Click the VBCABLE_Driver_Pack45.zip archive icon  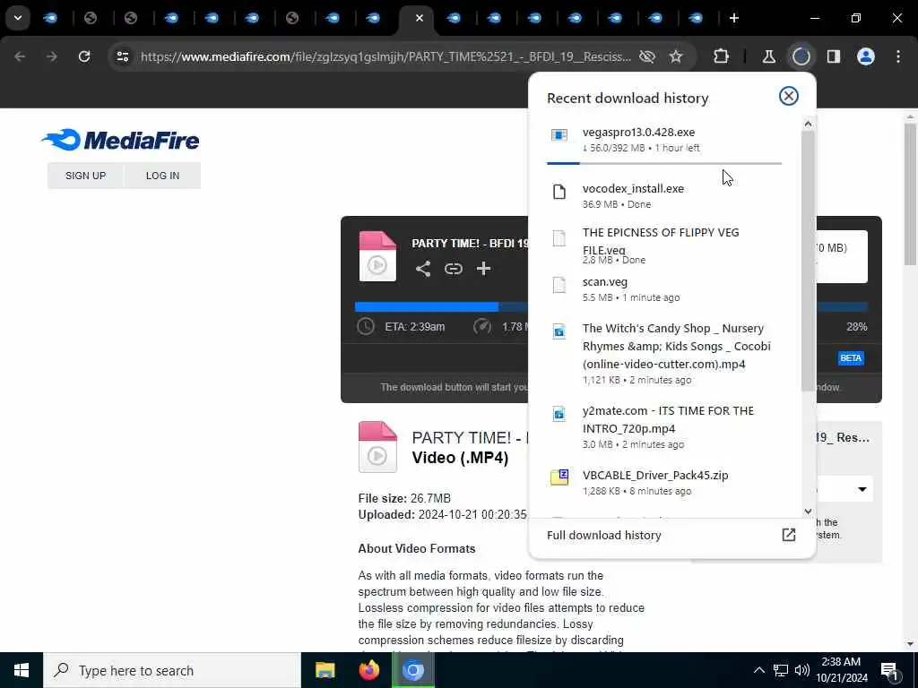[x=559, y=477]
